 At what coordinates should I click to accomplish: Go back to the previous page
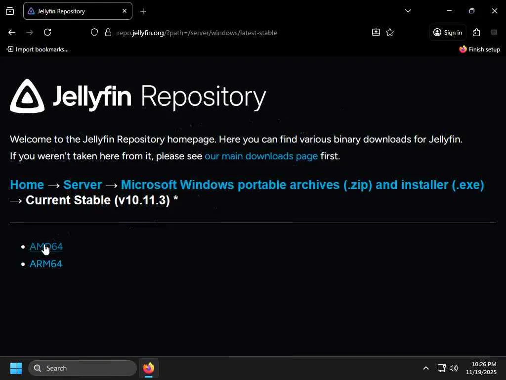click(12, 32)
